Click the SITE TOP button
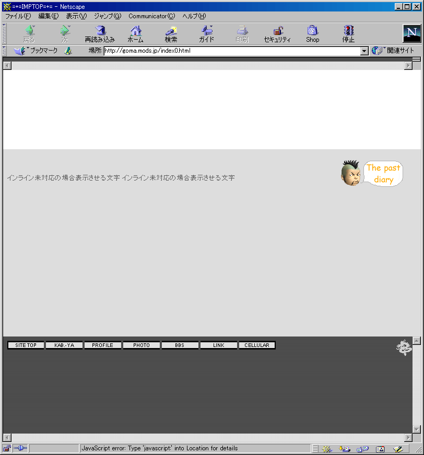 click(26, 345)
